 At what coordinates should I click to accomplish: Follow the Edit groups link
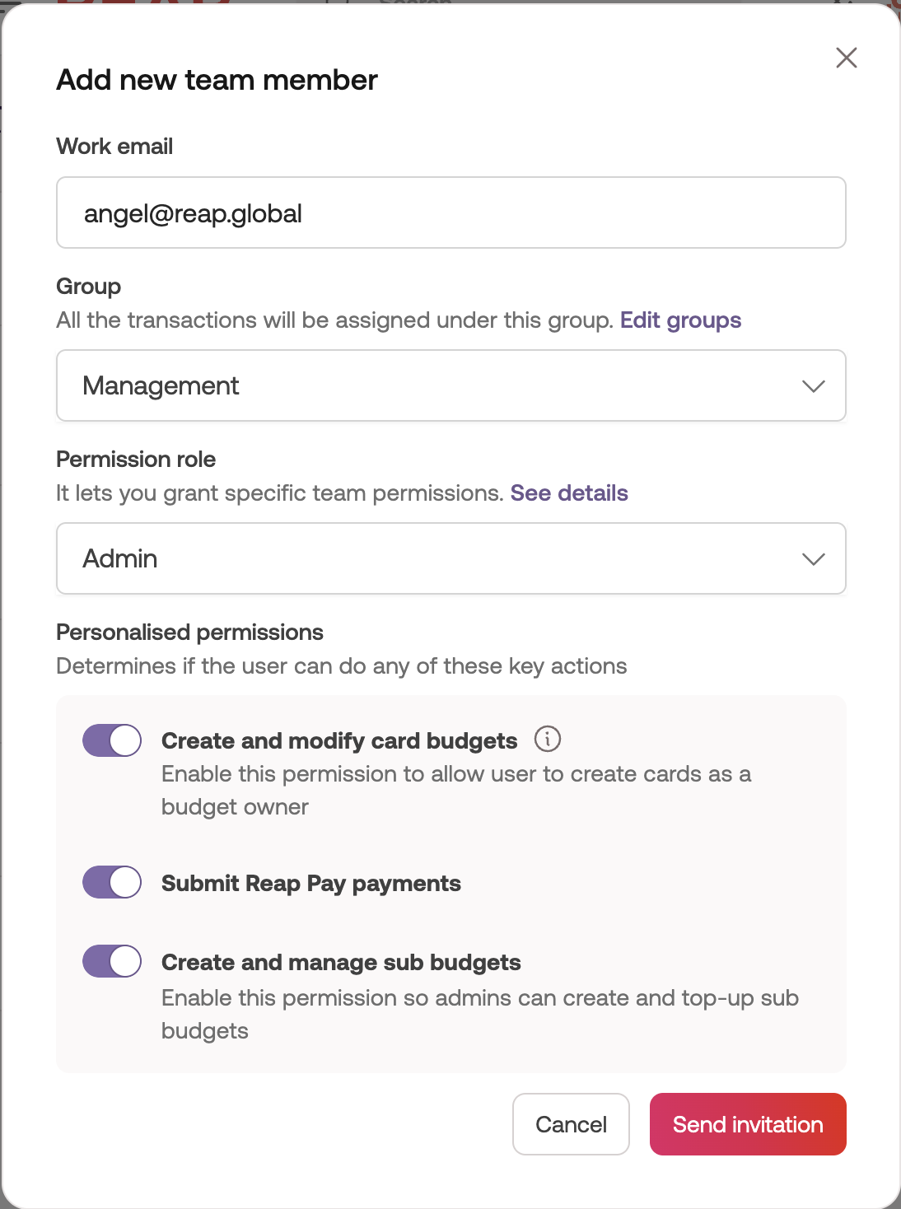[680, 320]
